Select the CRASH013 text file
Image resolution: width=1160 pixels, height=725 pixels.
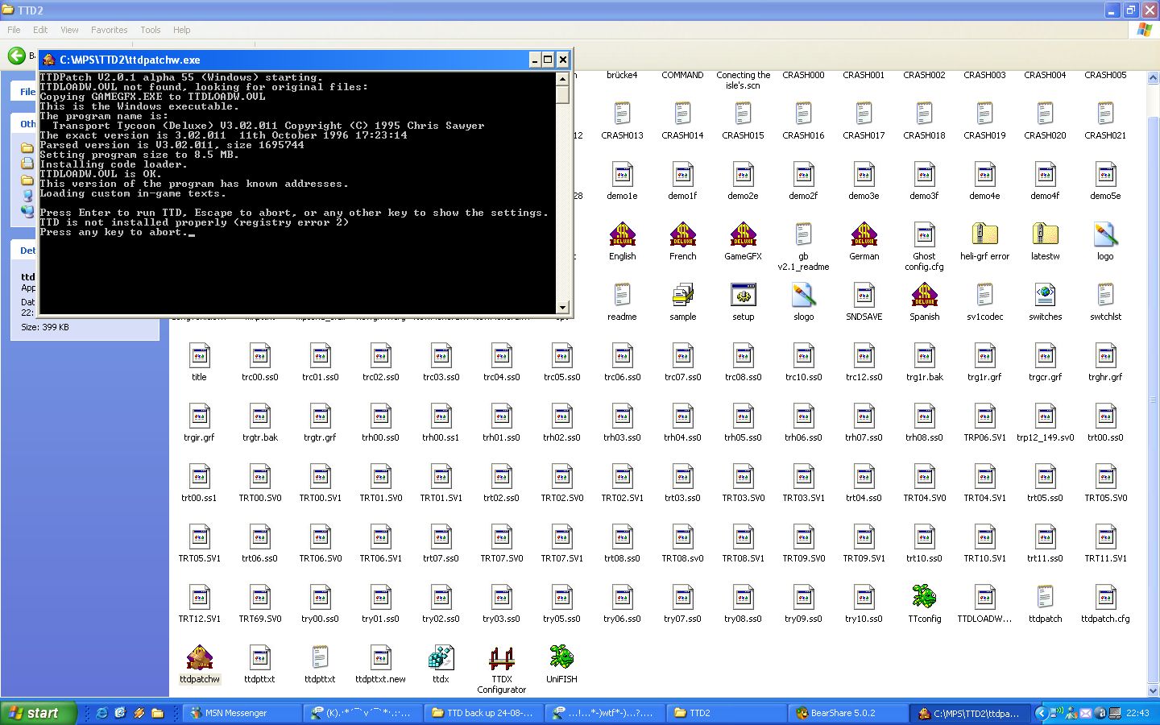pos(622,114)
